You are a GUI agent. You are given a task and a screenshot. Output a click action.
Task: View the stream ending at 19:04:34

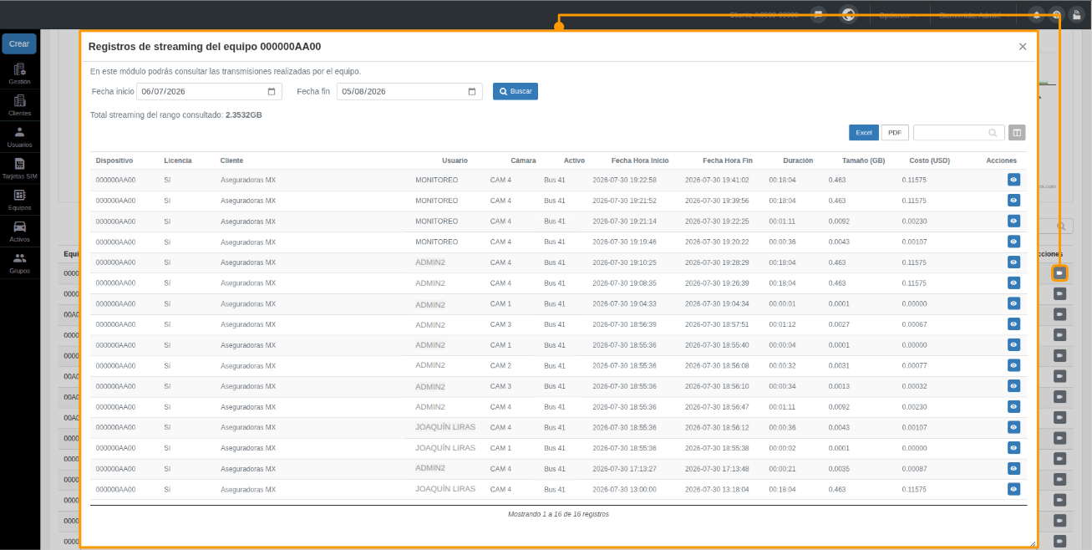1013,303
